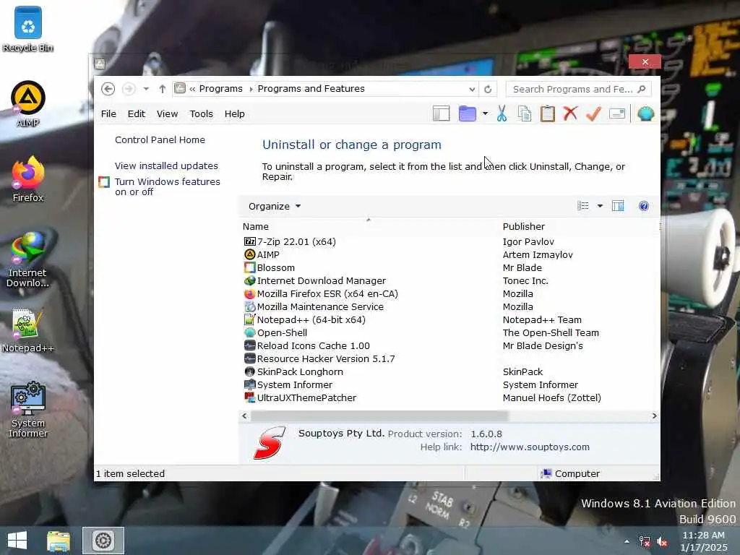Click the Paste clipboard icon

[x=548, y=113]
